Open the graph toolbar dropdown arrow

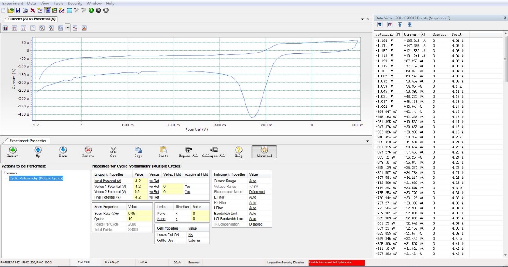point(68,28)
